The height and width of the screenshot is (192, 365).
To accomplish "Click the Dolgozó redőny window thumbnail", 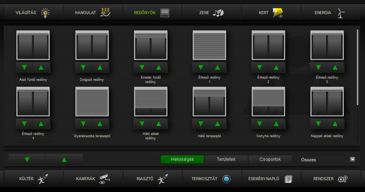I will point(92,45).
